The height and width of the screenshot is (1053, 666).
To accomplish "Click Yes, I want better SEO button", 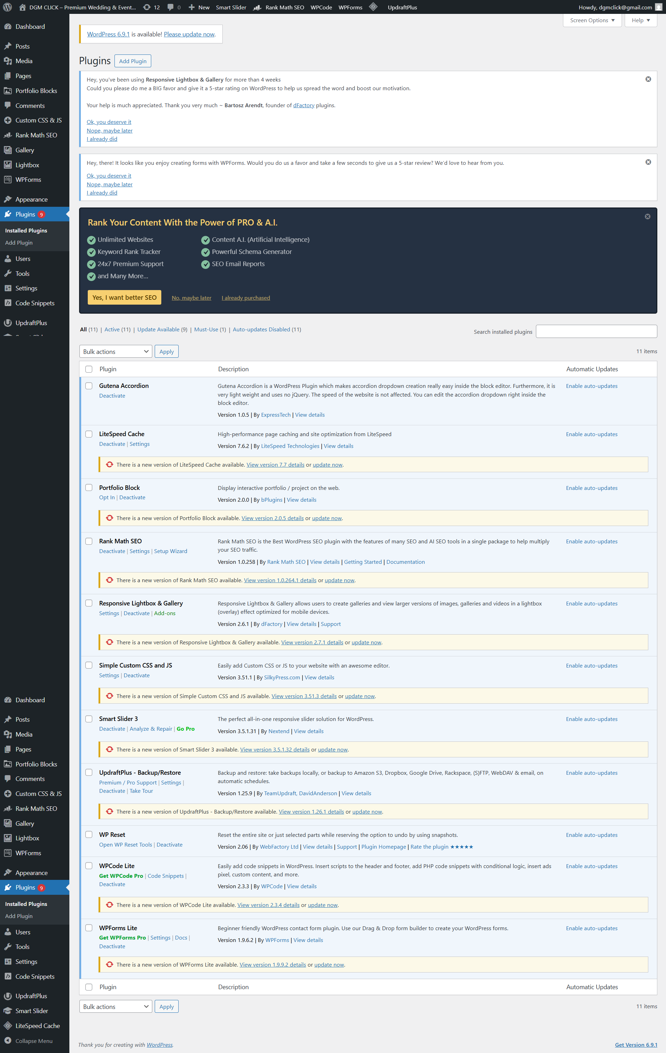I will point(124,297).
